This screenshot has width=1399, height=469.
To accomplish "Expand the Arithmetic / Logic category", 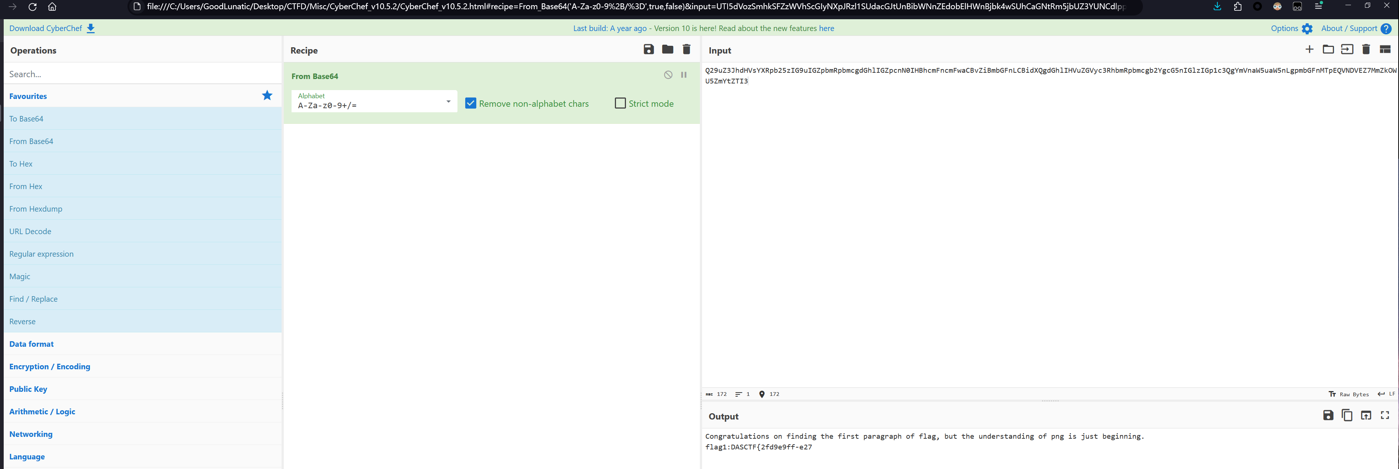I will (143, 411).
